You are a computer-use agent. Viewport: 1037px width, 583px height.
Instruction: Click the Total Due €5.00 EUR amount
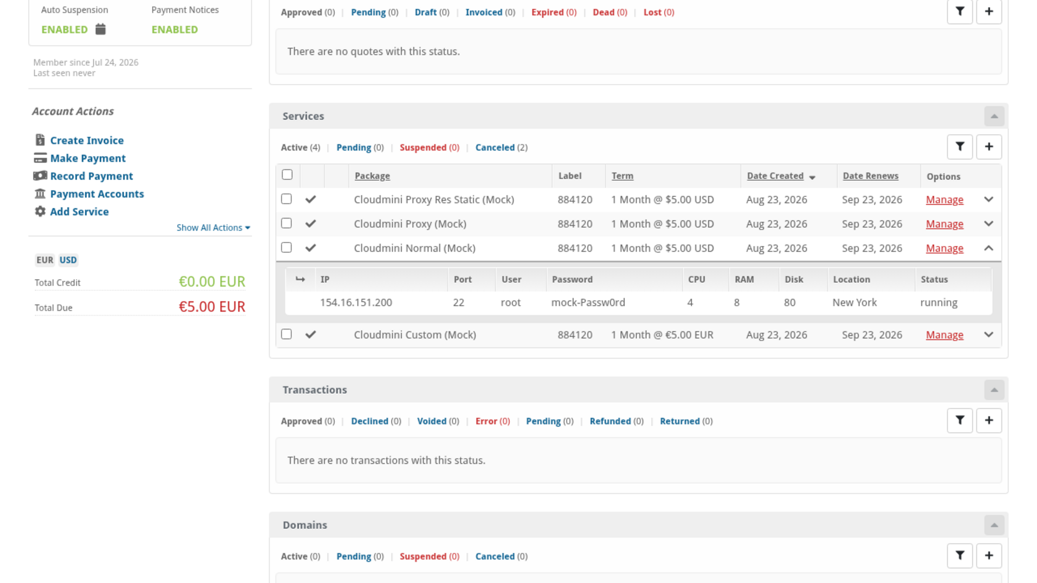pyautogui.click(x=212, y=307)
